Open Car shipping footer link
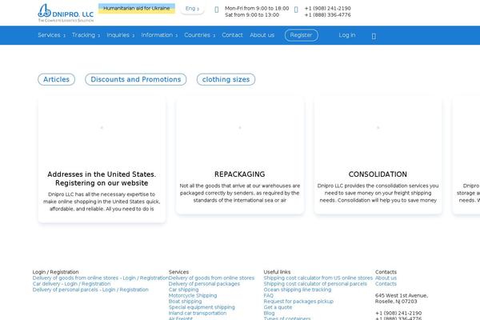480x320 pixels. coord(183,290)
